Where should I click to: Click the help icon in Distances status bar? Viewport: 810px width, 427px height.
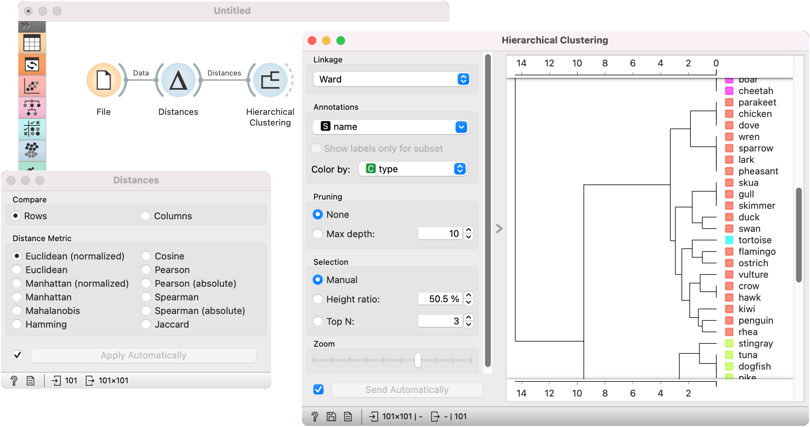[x=14, y=380]
